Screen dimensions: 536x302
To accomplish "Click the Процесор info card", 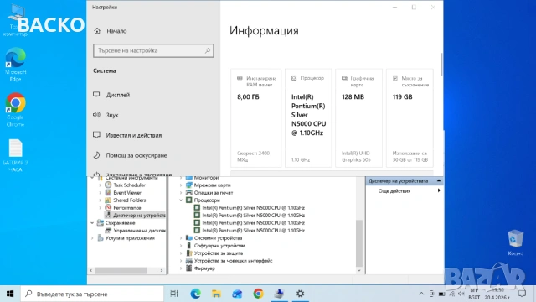I will click(308, 117).
